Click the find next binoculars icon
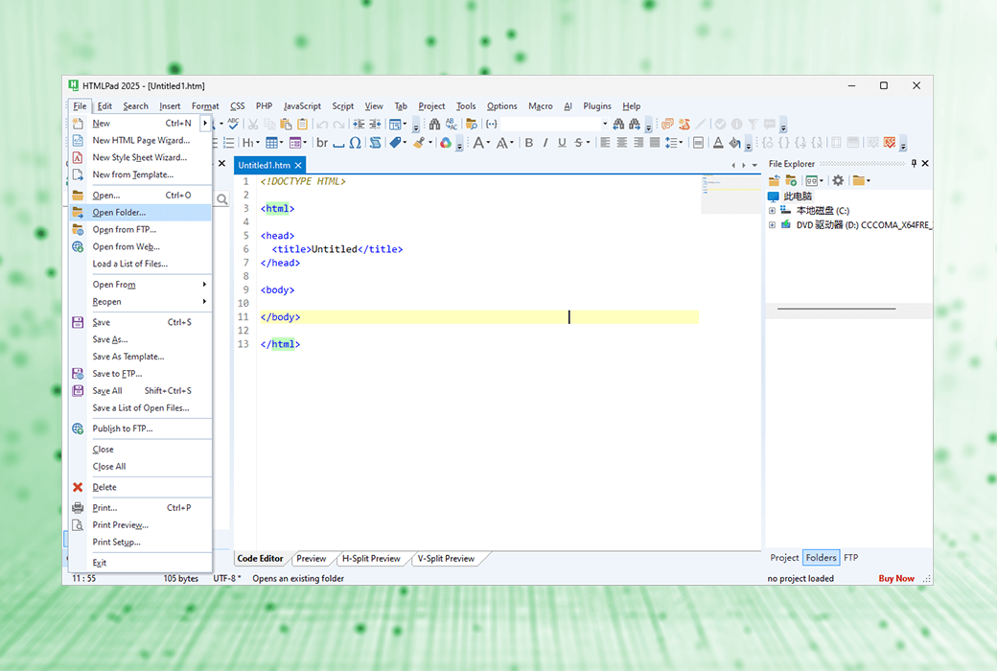This screenshot has height=671, width=997. 634,124
